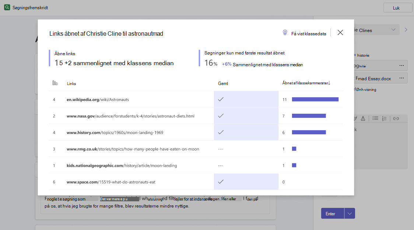The height and width of the screenshot is (230, 414).
Task: Go to next student arrow
Action: (x=406, y=30)
